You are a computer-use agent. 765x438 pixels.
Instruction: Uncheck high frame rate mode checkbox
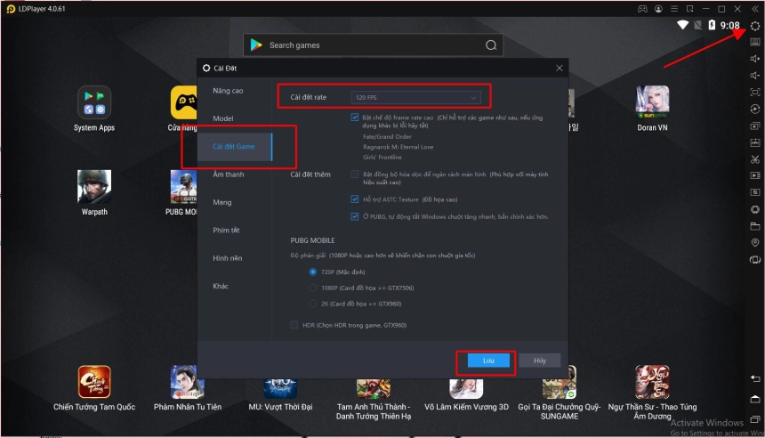click(x=355, y=118)
